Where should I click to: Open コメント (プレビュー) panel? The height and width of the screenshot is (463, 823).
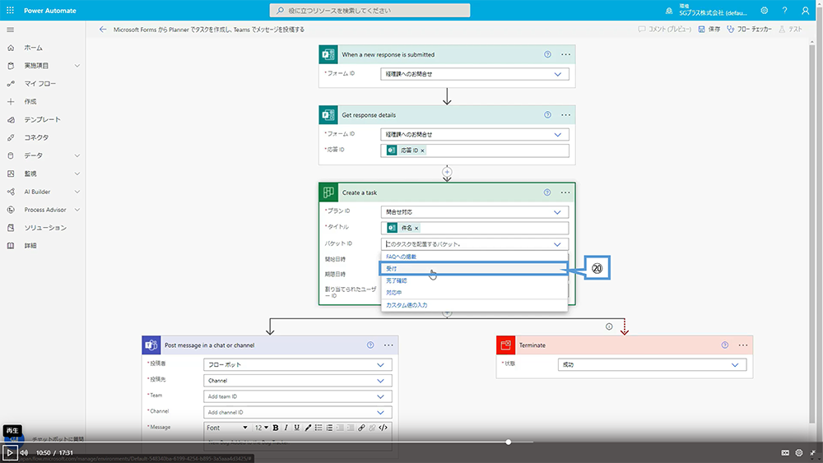(664, 30)
